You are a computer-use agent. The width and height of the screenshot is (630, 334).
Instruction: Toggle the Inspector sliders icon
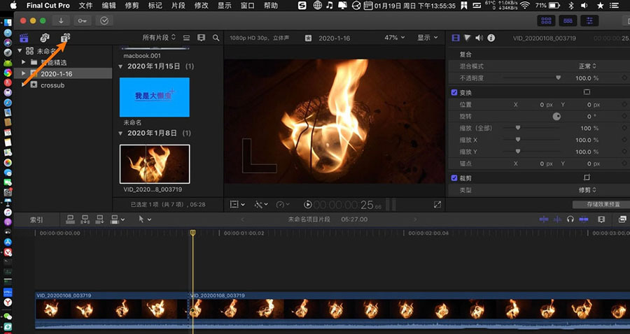[589, 20]
